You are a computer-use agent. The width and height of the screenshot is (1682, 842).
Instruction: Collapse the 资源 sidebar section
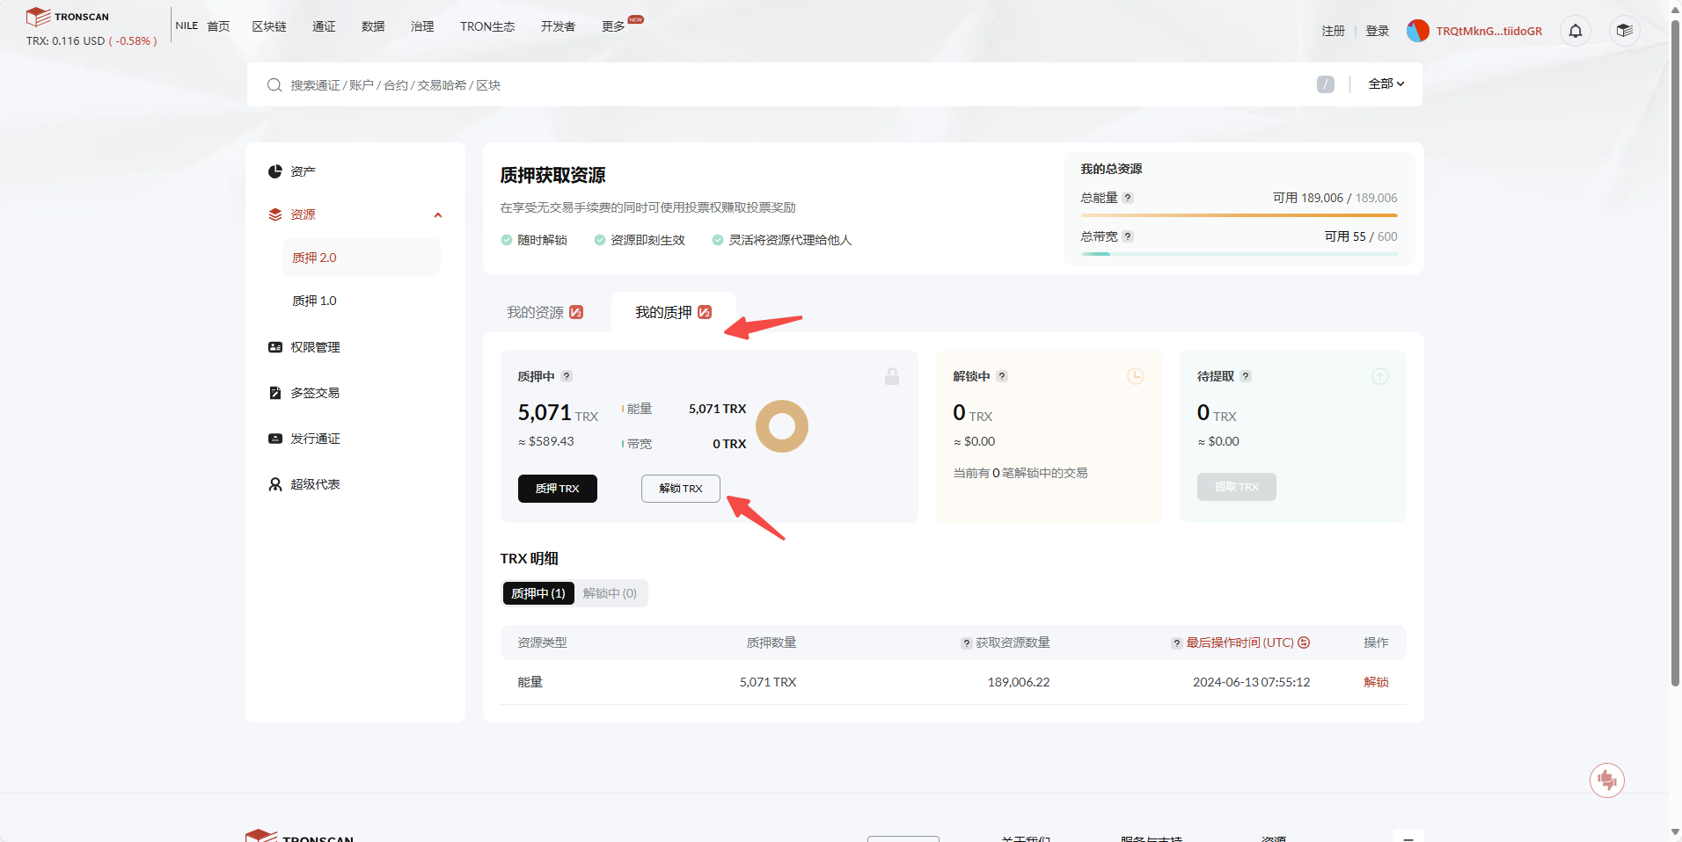pos(438,215)
